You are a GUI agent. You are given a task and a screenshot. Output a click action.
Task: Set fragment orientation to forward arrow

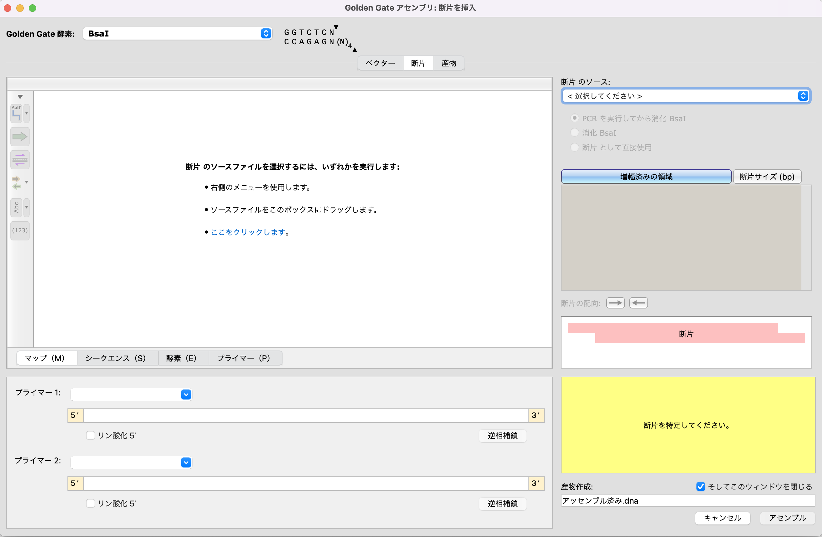click(x=615, y=303)
